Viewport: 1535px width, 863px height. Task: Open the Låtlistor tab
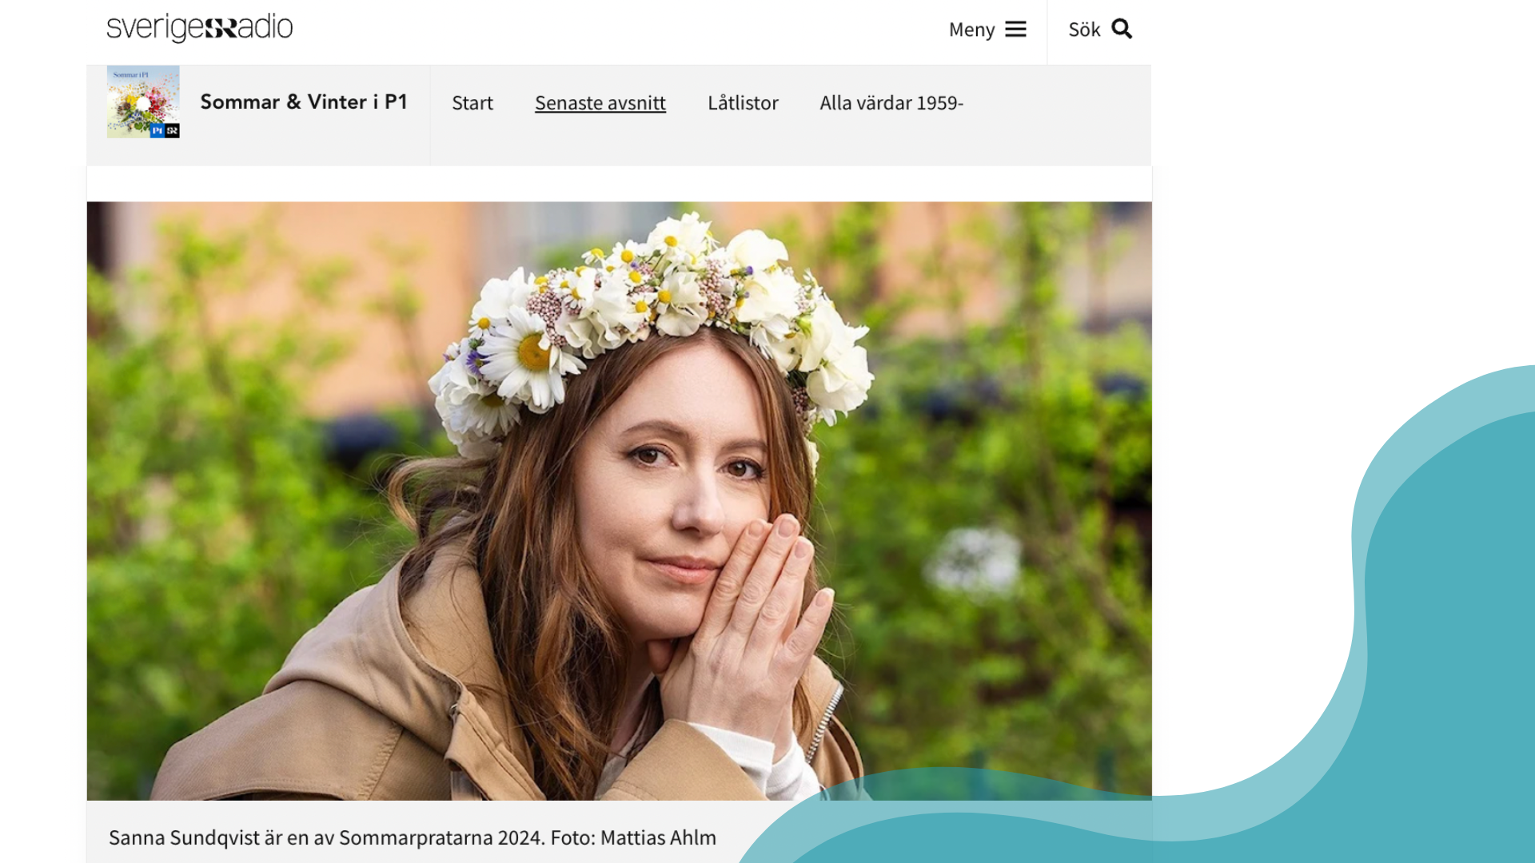click(743, 103)
